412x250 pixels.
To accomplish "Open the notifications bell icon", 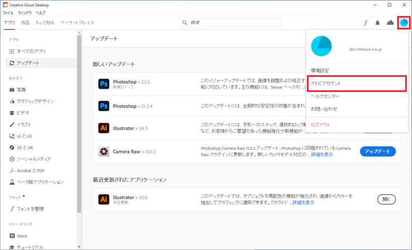I will coord(377,23).
